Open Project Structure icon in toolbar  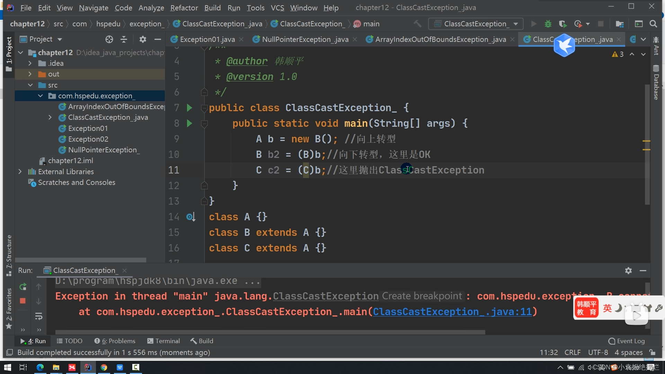click(x=620, y=24)
